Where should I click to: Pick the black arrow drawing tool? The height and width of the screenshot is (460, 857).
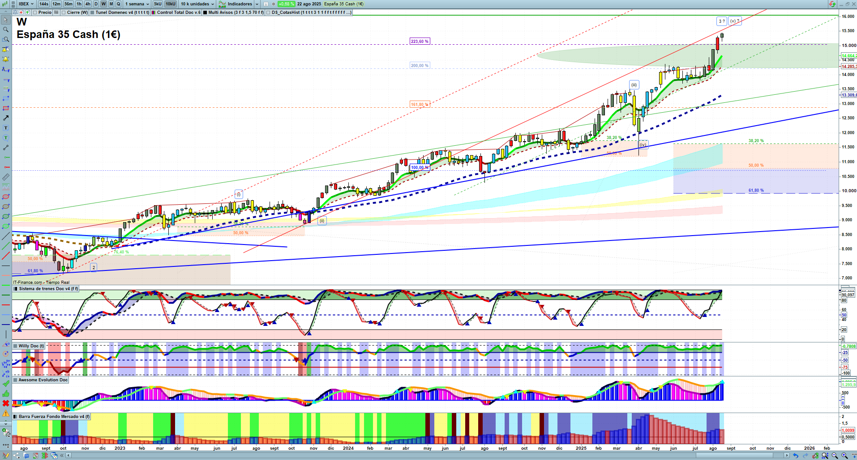point(6,118)
